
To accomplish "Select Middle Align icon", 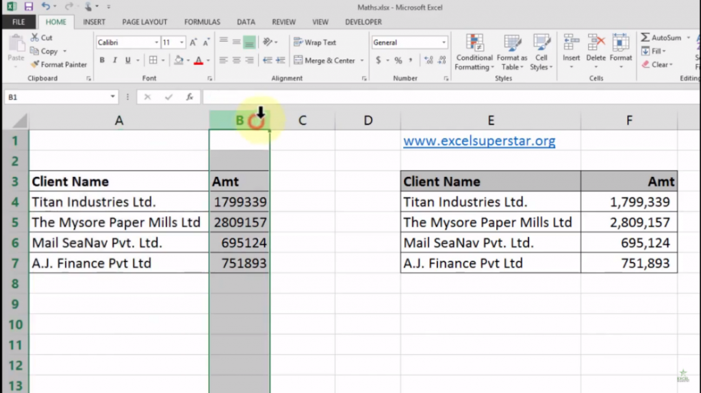I will coord(236,42).
